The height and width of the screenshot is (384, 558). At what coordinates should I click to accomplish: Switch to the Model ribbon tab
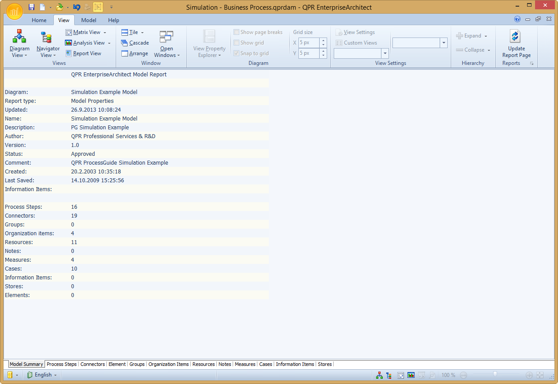[x=89, y=20]
